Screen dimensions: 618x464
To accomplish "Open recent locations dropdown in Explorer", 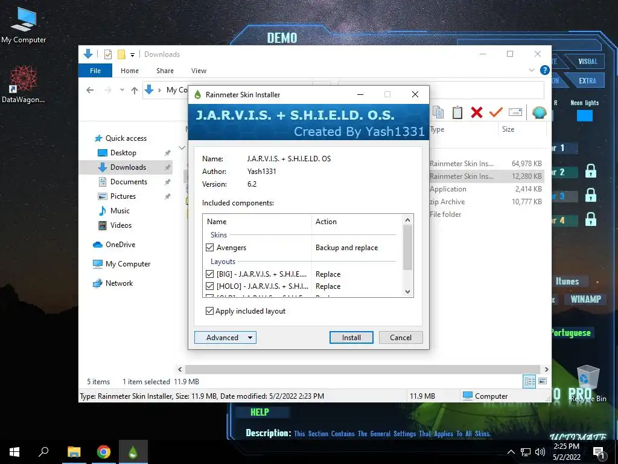I will click(x=122, y=91).
